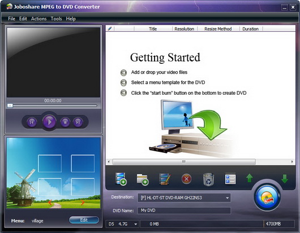The width and height of the screenshot is (300, 233).
Task: Click the recycle bin Clear all icon
Action: (x=208, y=179)
